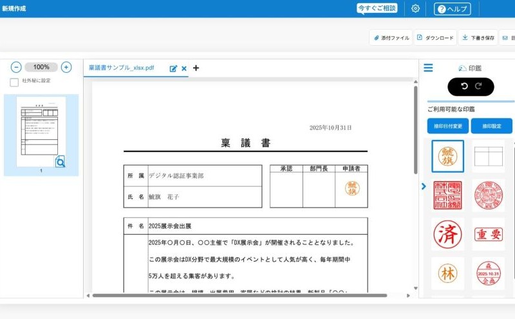Close the 稟議書サンプル_xlsx.pdf tab
515x319 pixels.
(184, 68)
